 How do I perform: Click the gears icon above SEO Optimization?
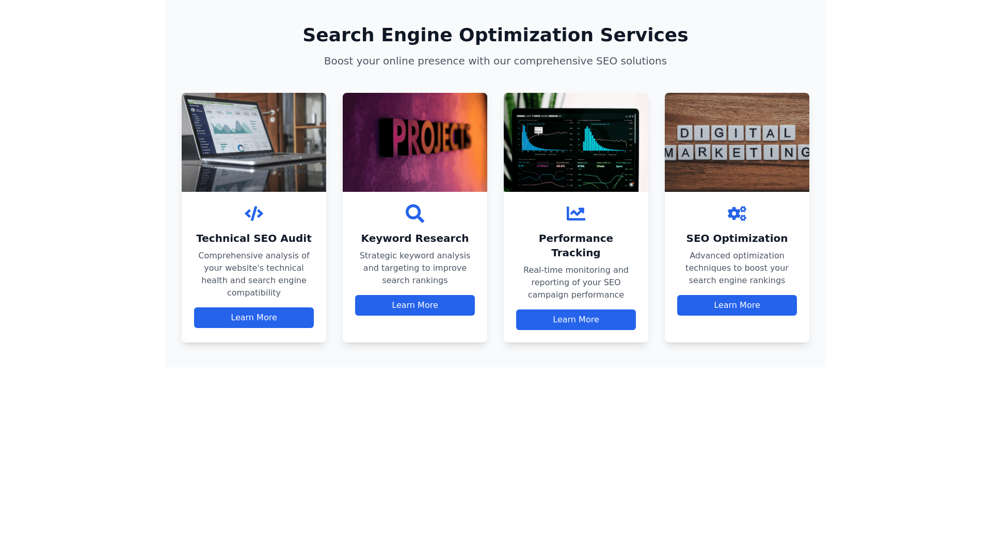tap(737, 214)
